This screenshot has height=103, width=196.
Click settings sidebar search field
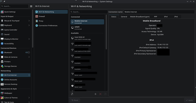click(14, 6)
